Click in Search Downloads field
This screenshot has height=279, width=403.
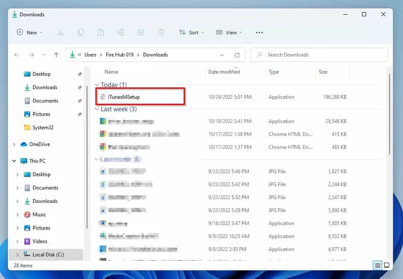coord(319,55)
